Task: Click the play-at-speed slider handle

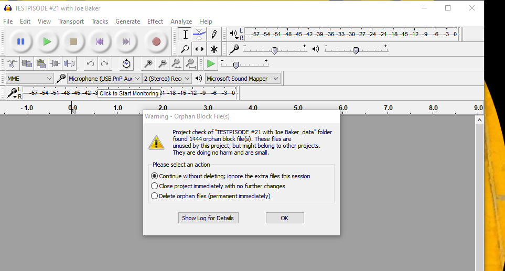Action: [x=236, y=65]
